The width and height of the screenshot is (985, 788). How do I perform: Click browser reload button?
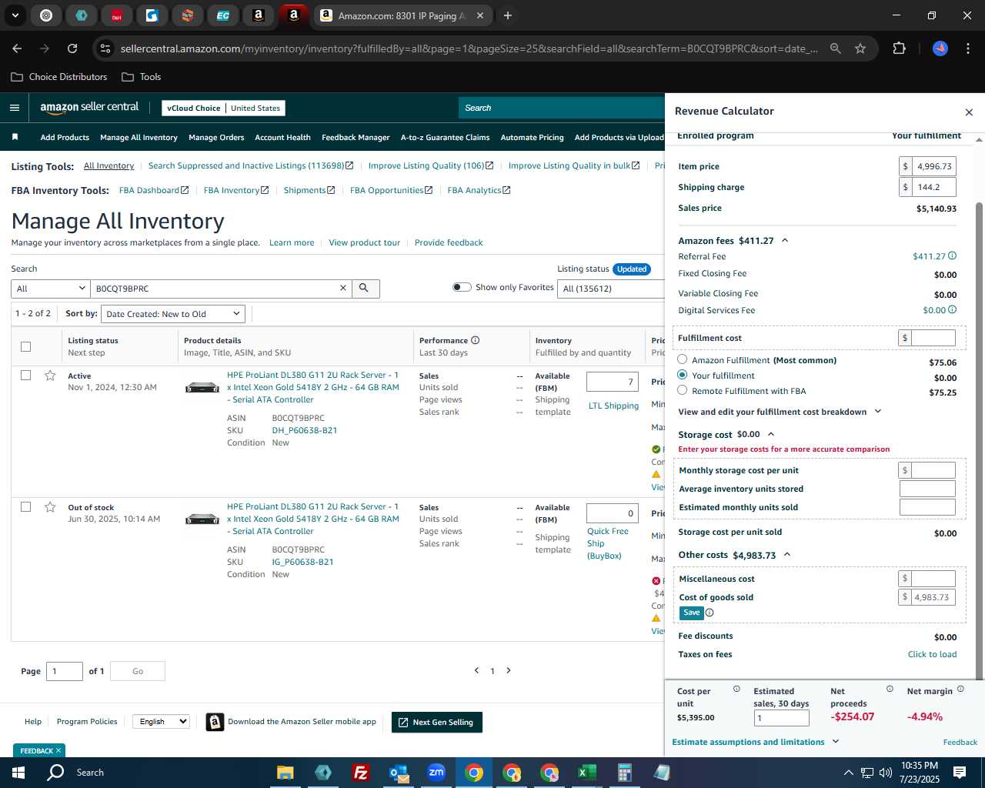point(72,48)
